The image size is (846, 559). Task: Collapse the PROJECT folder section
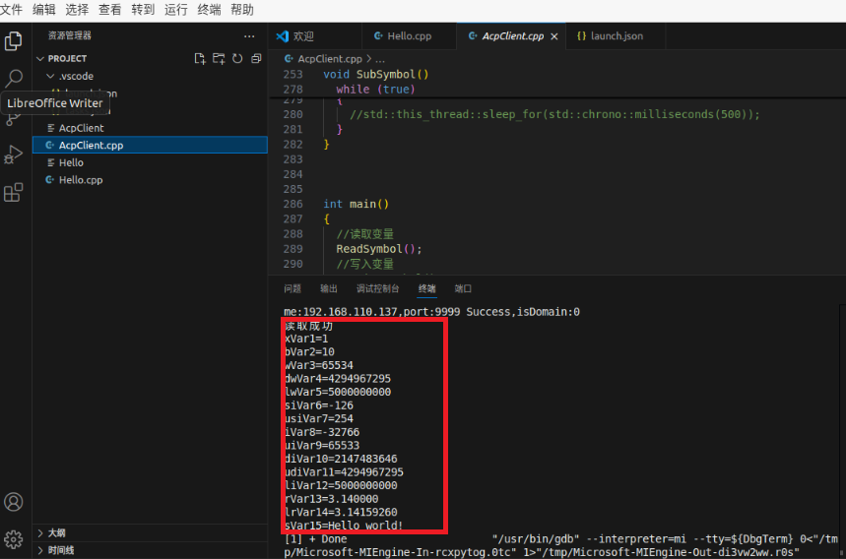[40, 58]
